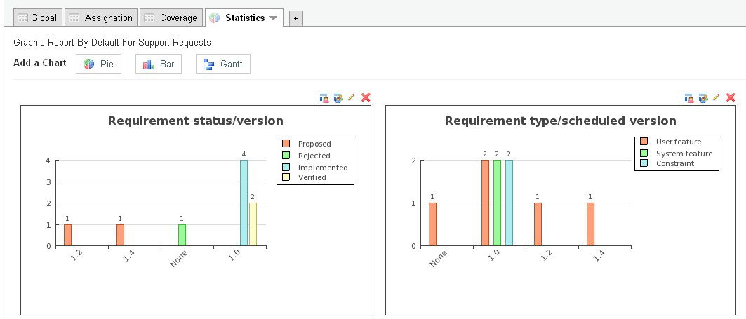
Task: Edit the Requirement type/scheduled version chart
Action: click(716, 97)
